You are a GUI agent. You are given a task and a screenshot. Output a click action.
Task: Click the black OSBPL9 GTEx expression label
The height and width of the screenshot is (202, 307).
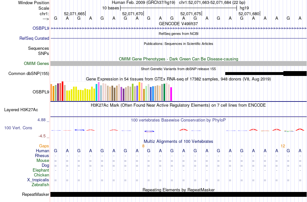[x=41, y=92]
